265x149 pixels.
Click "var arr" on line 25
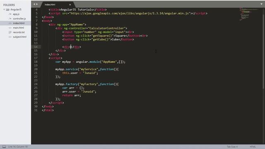click(x=68, y=88)
